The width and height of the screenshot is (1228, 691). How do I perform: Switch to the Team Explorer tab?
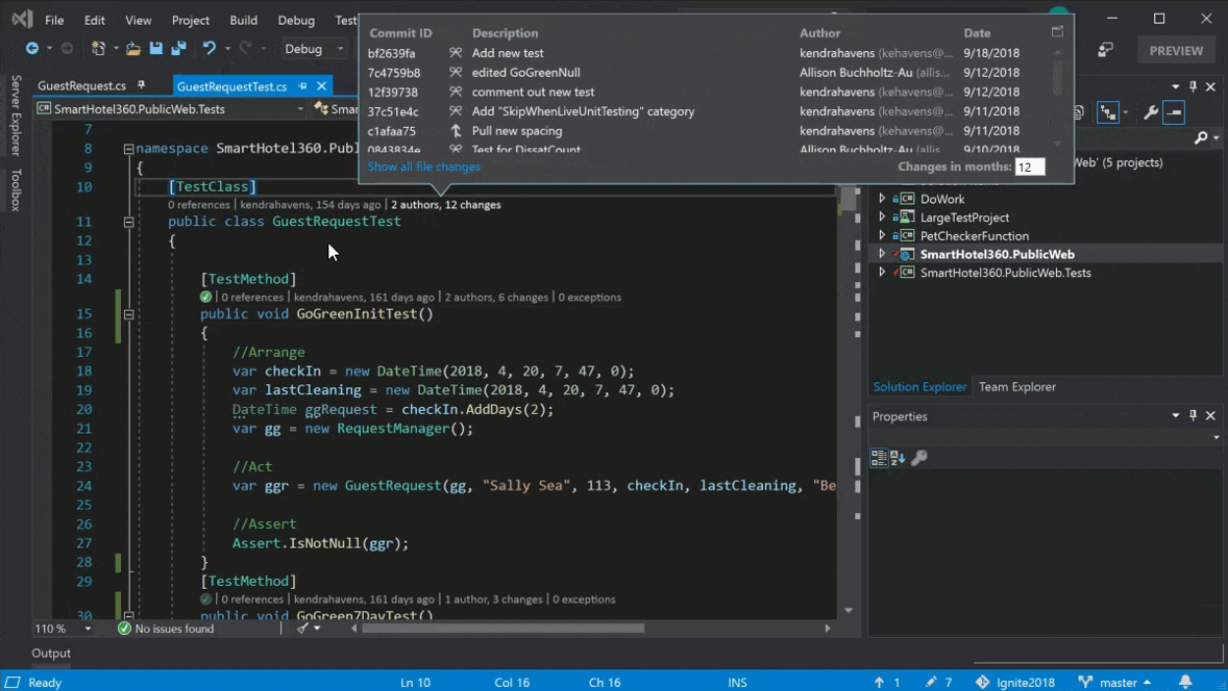click(x=1017, y=386)
